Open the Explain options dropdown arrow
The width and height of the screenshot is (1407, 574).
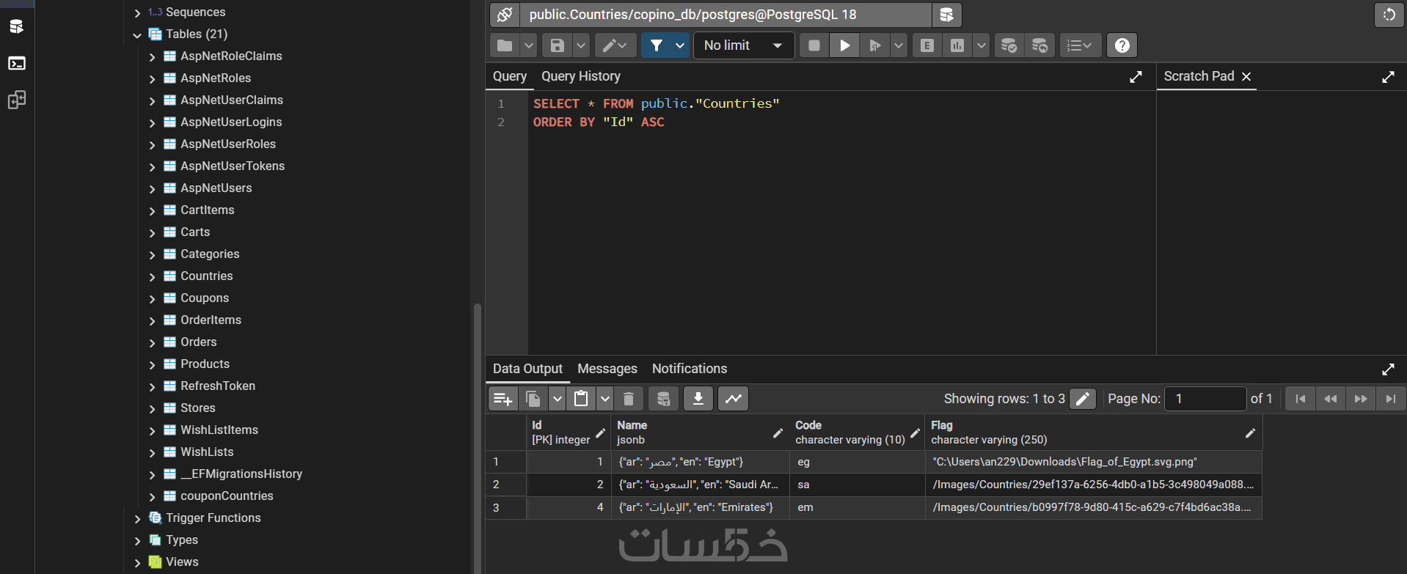[x=981, y=45]
